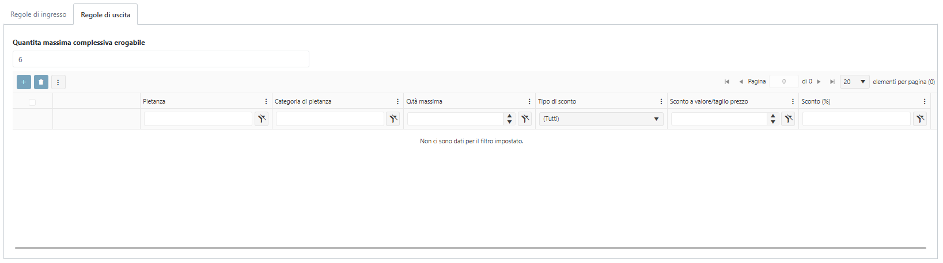Switch to the Regole di ingresso tab

coord(39,14)
